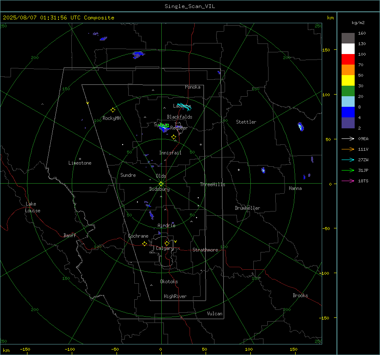380x355 pixels.
Task: Click the 09EA legend text
Action: point(363,138)
